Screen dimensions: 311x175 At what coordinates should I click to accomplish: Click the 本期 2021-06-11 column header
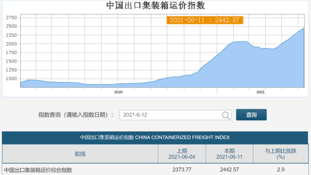(x=230, y=154)
